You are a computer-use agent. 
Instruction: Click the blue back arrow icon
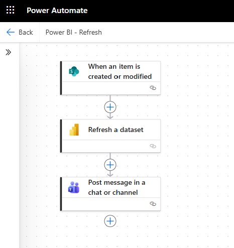click(x=11, y=32)
